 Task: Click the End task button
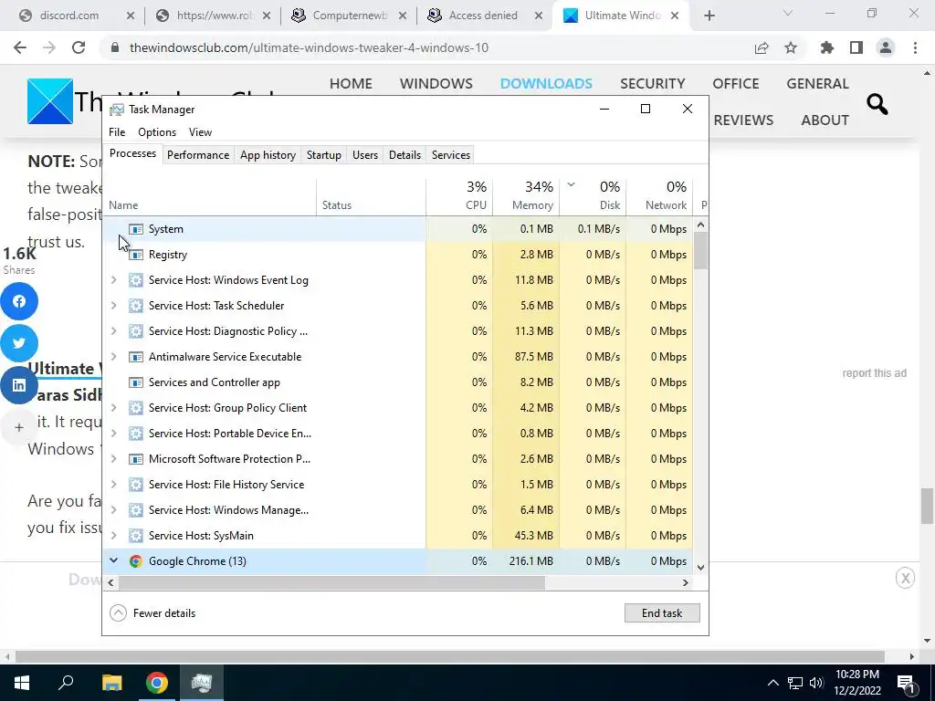pos(662,612)
